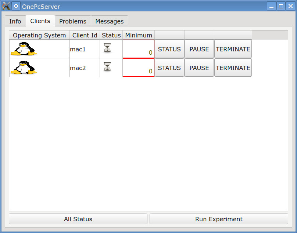Click the Run Experiment button
The height and width of the screenshot is (233, 297).
[219, 219]
